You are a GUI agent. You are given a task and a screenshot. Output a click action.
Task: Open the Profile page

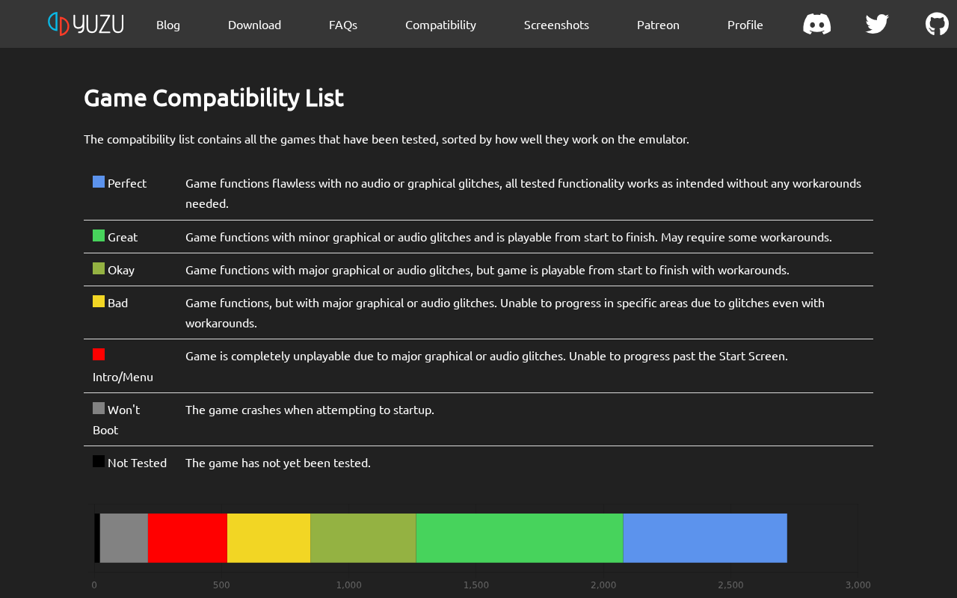745,25
